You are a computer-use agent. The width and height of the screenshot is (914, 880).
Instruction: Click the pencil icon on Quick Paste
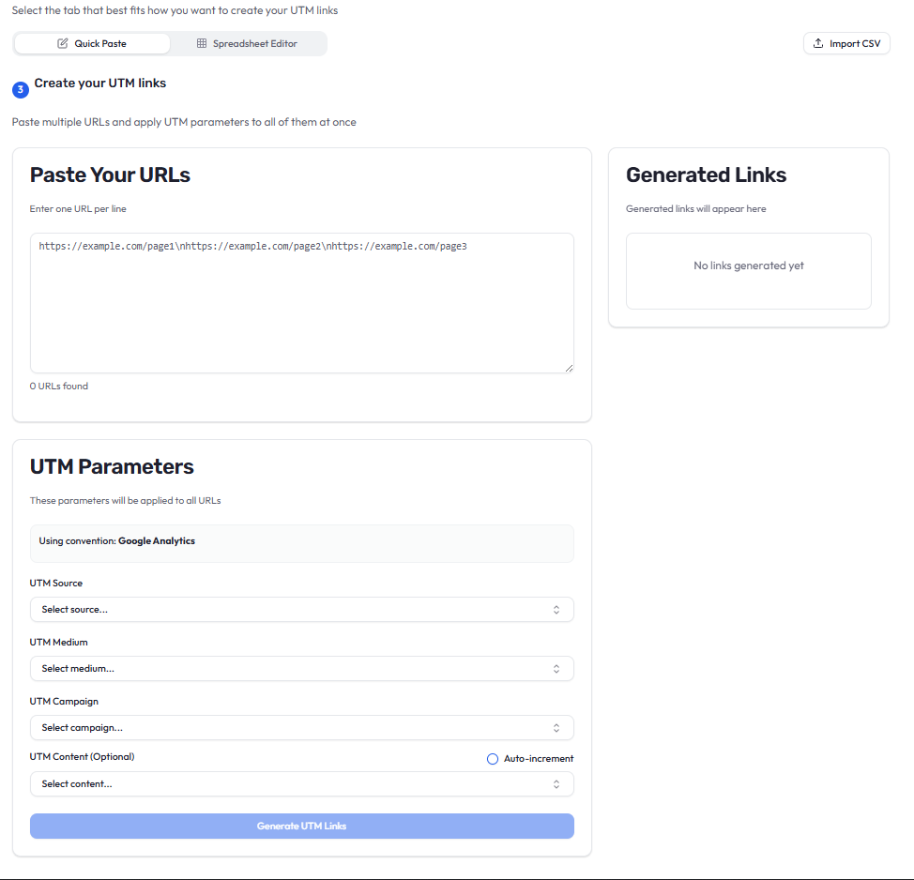(x=62, y=44)
